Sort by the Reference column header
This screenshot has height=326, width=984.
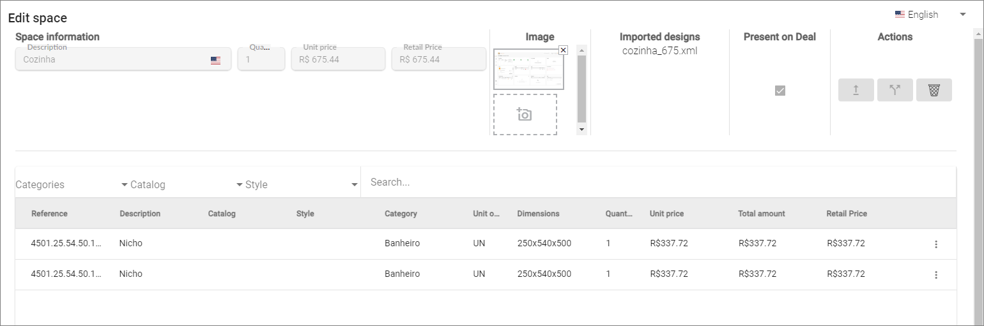click(x=49, y=214)
